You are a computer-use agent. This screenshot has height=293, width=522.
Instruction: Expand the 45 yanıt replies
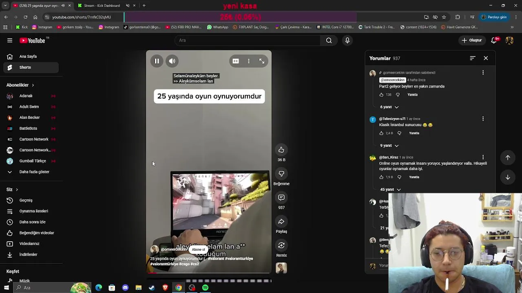pyautogui.click(x=390, y=189)
